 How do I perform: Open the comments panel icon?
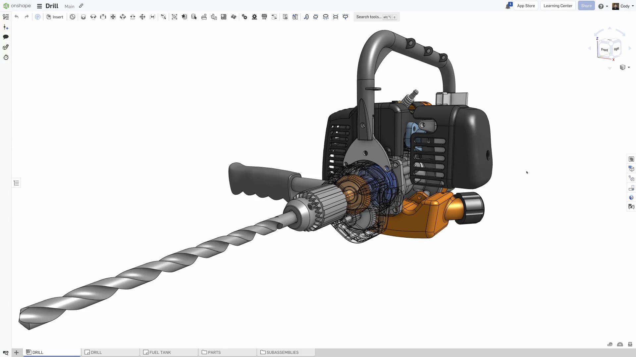click(6, 37)
